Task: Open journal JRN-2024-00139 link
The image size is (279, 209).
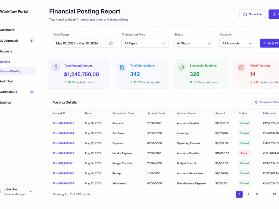Action: [63, 183]
